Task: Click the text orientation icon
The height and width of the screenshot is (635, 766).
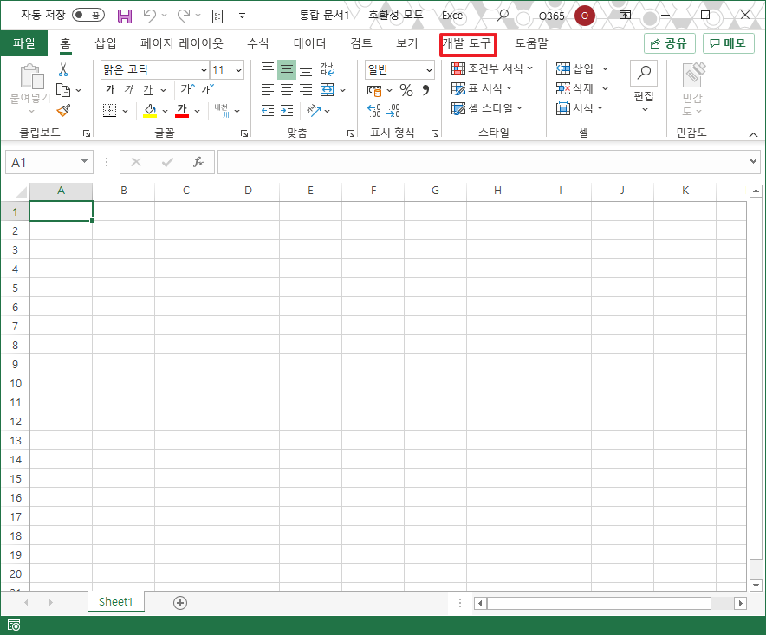Action: pyautogui.click(x=314, y=110)
